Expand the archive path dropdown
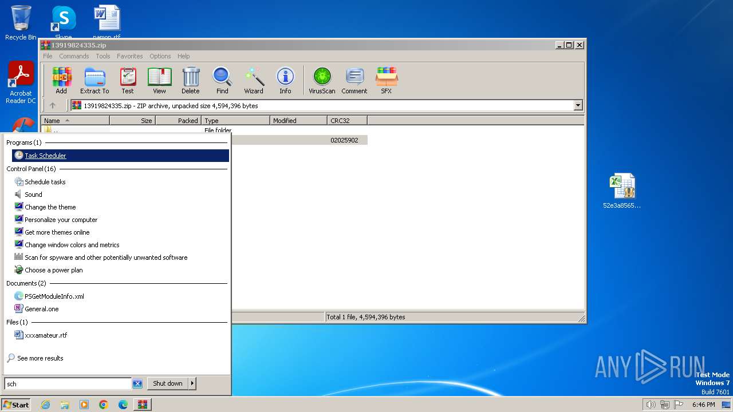 tap(578, 105)
